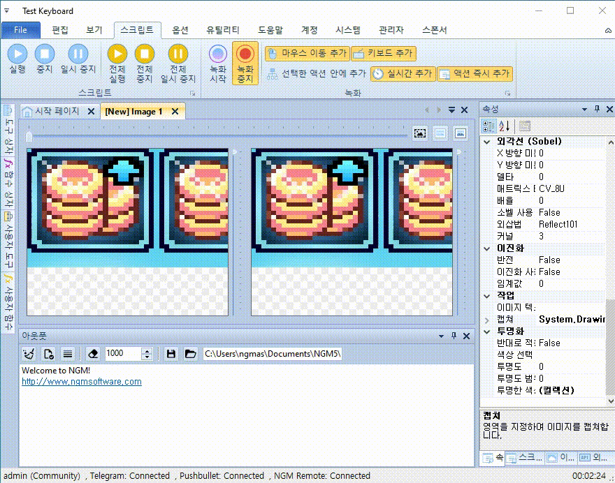Open the property pages icon in 속성
This screenshot has width=615, height=483.
[524, 126]
